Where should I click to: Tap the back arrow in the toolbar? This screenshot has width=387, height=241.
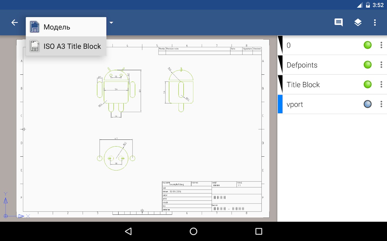tap(15, 22)
